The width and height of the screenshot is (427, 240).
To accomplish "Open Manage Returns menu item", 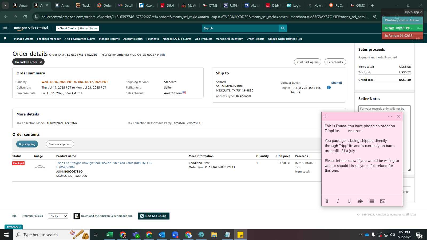I will 109,39.
